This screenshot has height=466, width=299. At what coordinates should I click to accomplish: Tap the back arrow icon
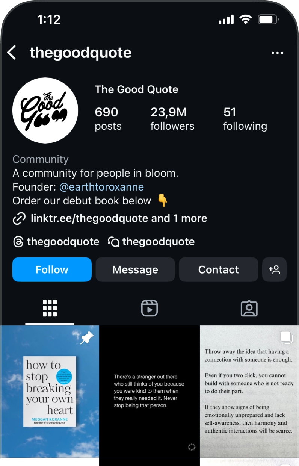click(x=12, y=53)
